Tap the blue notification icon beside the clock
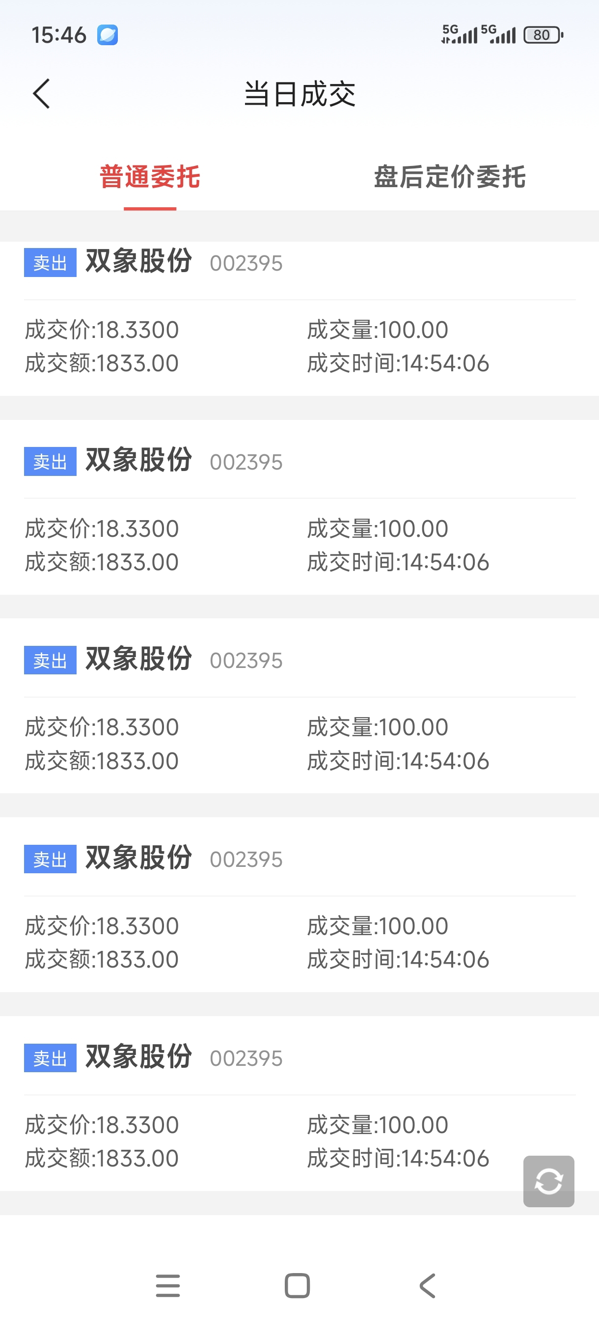This screenshot has width=599, height=1332. [x=108, y=35]
